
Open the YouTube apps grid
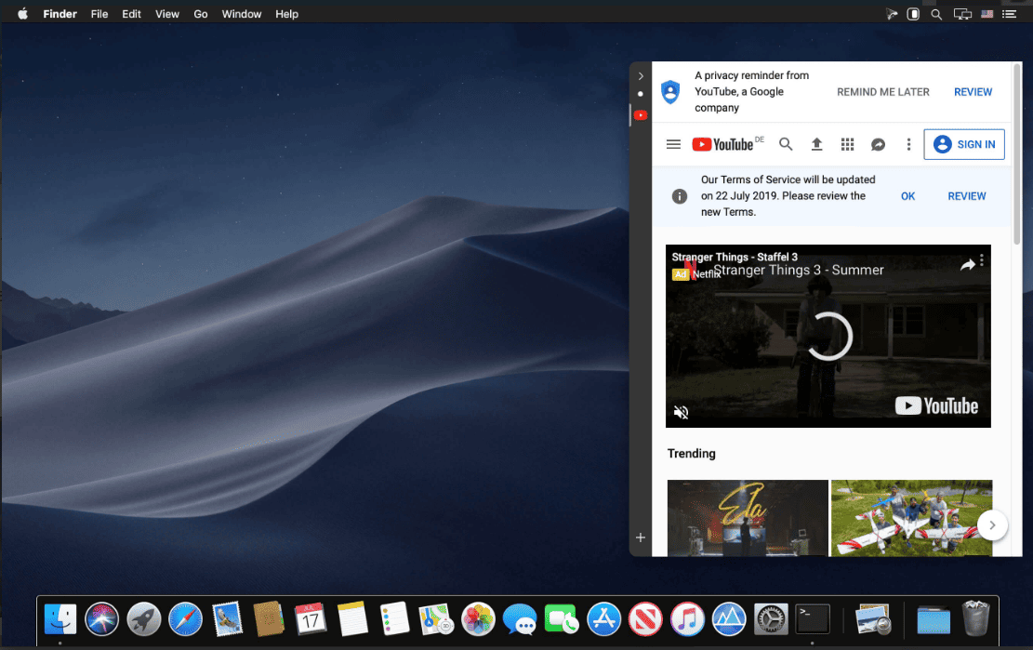pyautogui.click(x=847, y=144)
